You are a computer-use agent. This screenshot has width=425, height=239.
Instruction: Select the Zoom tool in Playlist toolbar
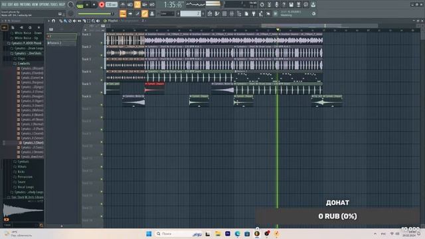(93, 21)
